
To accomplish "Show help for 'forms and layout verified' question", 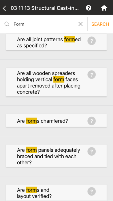I will (91, 191).
